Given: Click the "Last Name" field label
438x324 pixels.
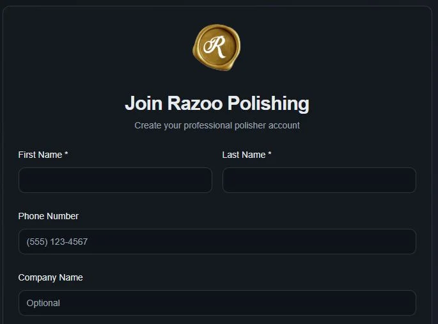Looking at the screenshot, I should coord(244,155).
